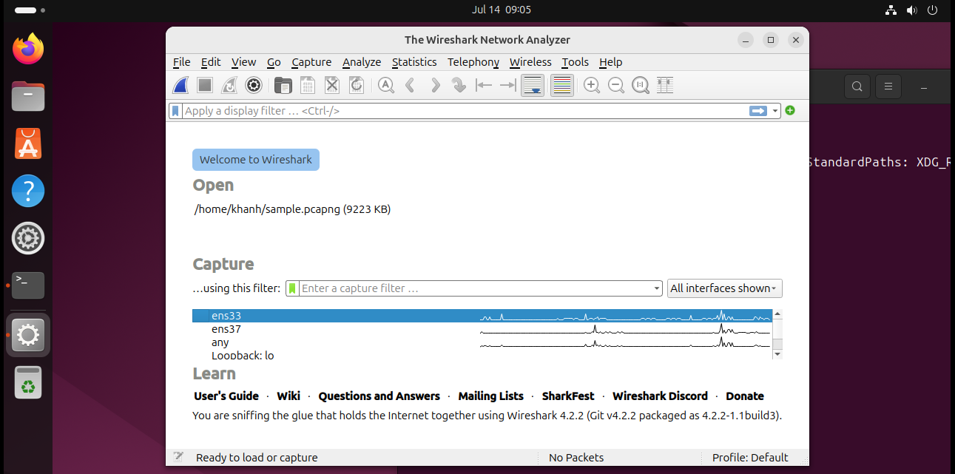Click the capture filter green bookmark icon
Image resolution: width=955 pixels, height=474 pixels.
293,288
